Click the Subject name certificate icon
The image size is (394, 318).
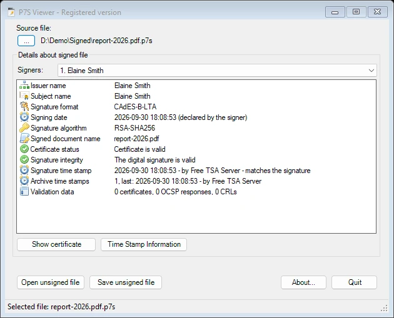point(24,96)
